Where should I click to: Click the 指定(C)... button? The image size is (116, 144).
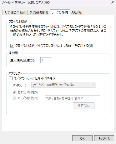click(x=84, y=105)
